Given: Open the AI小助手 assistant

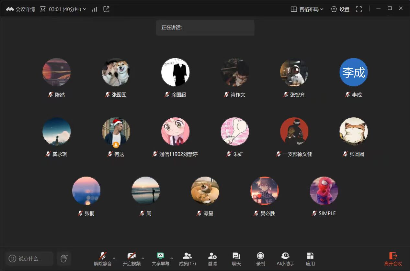Looking at the screenshot, I should (285, 259).
